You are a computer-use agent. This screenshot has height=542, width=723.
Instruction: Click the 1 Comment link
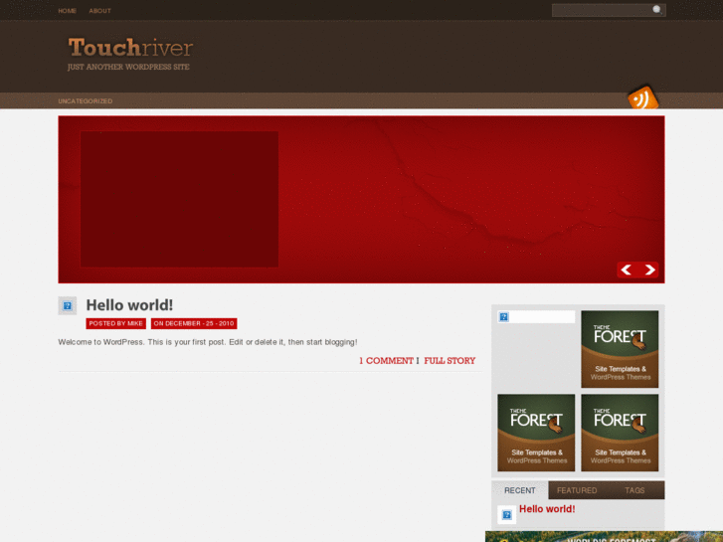click(x=387, y=361)
